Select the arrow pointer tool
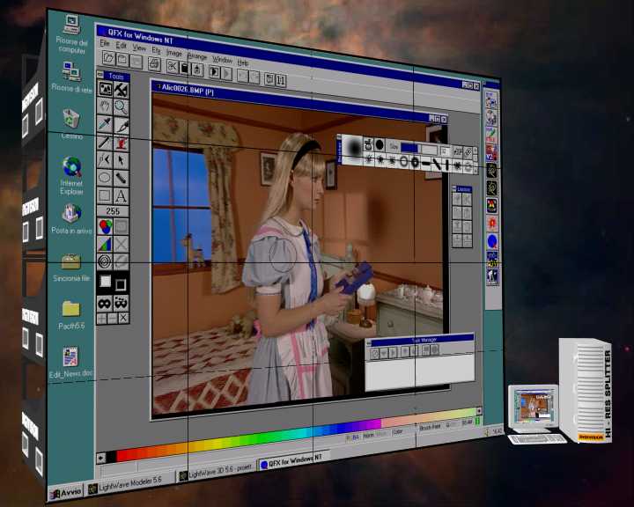The height and width of the screenshot is (507, 634). pyautogui.click(x=121, y=160)
